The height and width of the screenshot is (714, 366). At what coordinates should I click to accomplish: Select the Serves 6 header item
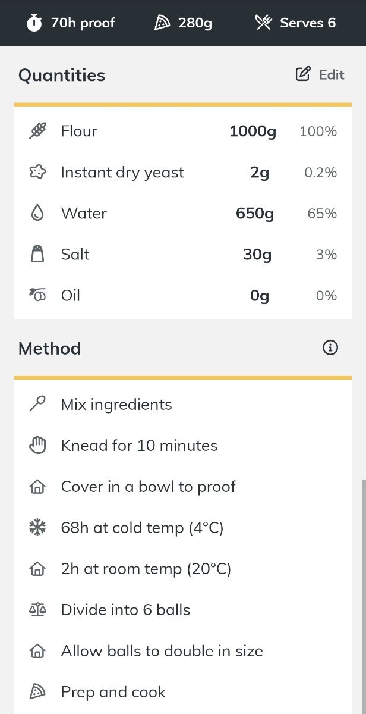(x=295, y=23)
